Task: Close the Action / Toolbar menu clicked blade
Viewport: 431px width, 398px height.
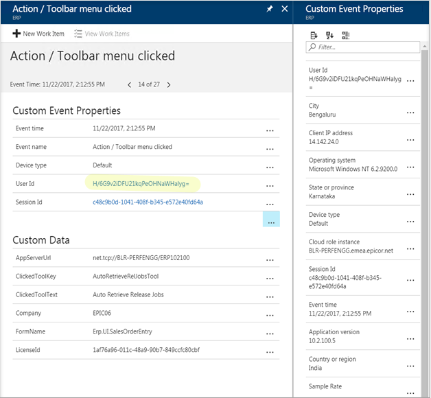Action: pos(285,9)
